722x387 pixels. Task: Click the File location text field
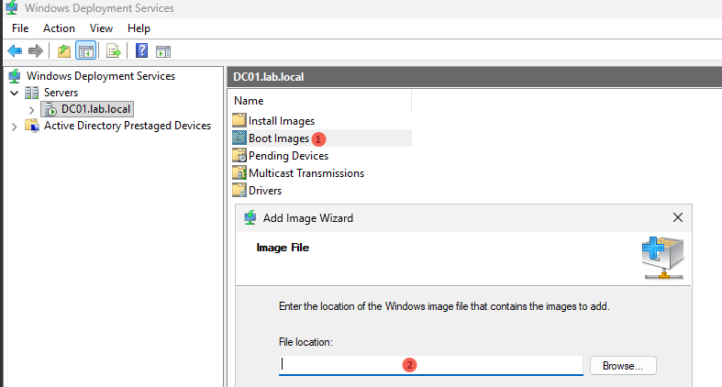[x=431, y=365]
